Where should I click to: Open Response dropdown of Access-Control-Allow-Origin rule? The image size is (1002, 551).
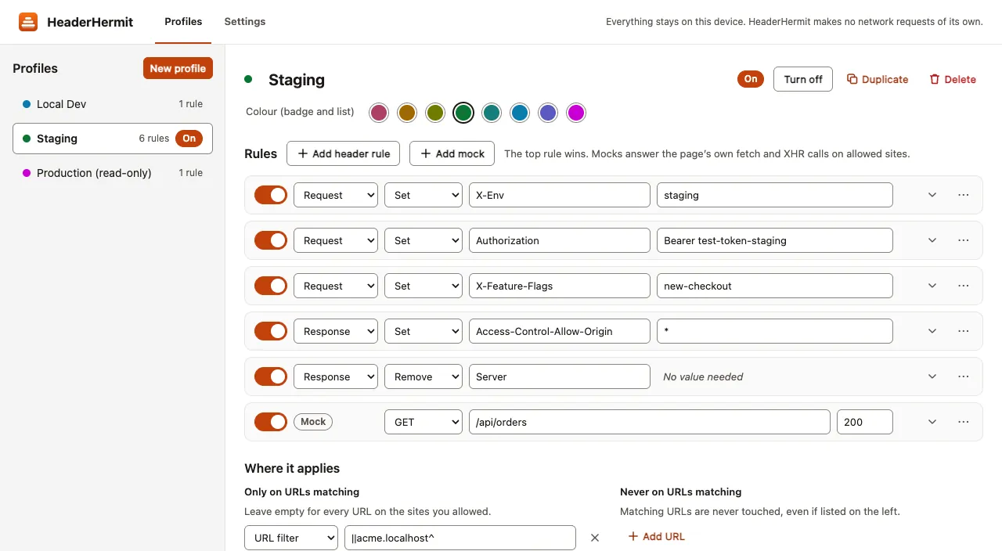336,331
